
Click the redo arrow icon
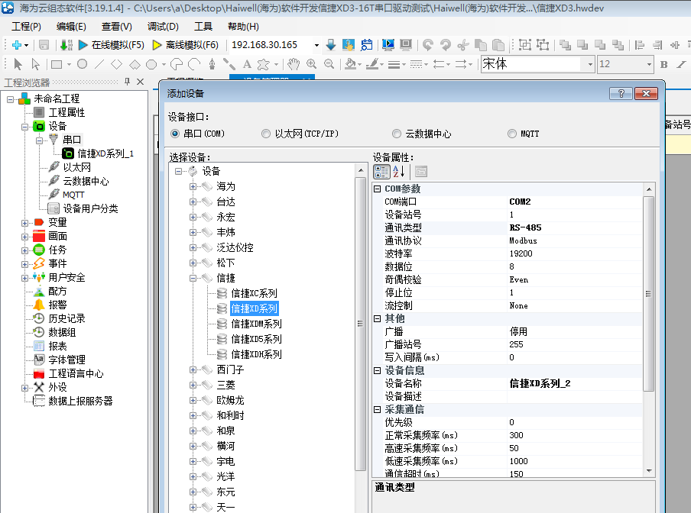(x=446, y=45)
